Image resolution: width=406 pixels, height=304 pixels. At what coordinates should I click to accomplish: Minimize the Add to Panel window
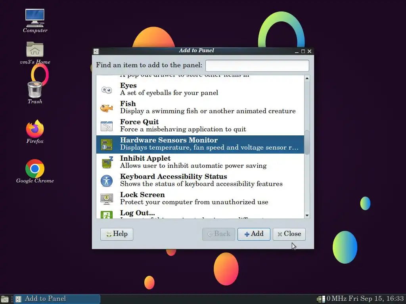pyautogui.click(x=297, y=51)
